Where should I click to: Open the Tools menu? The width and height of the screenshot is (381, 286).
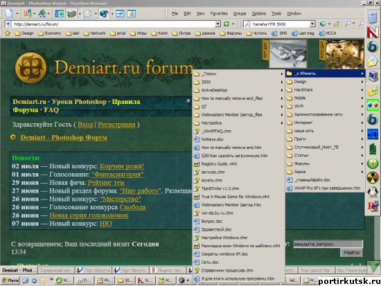(276, 14)
